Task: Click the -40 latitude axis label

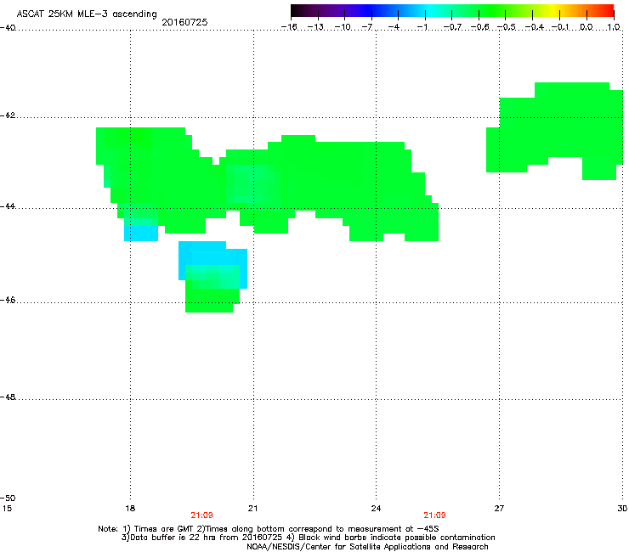Action: point(8,27)
